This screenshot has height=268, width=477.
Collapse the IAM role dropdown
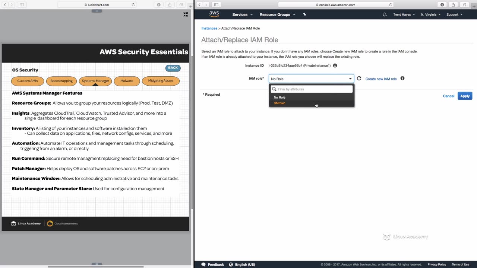(x=311, y=79)
